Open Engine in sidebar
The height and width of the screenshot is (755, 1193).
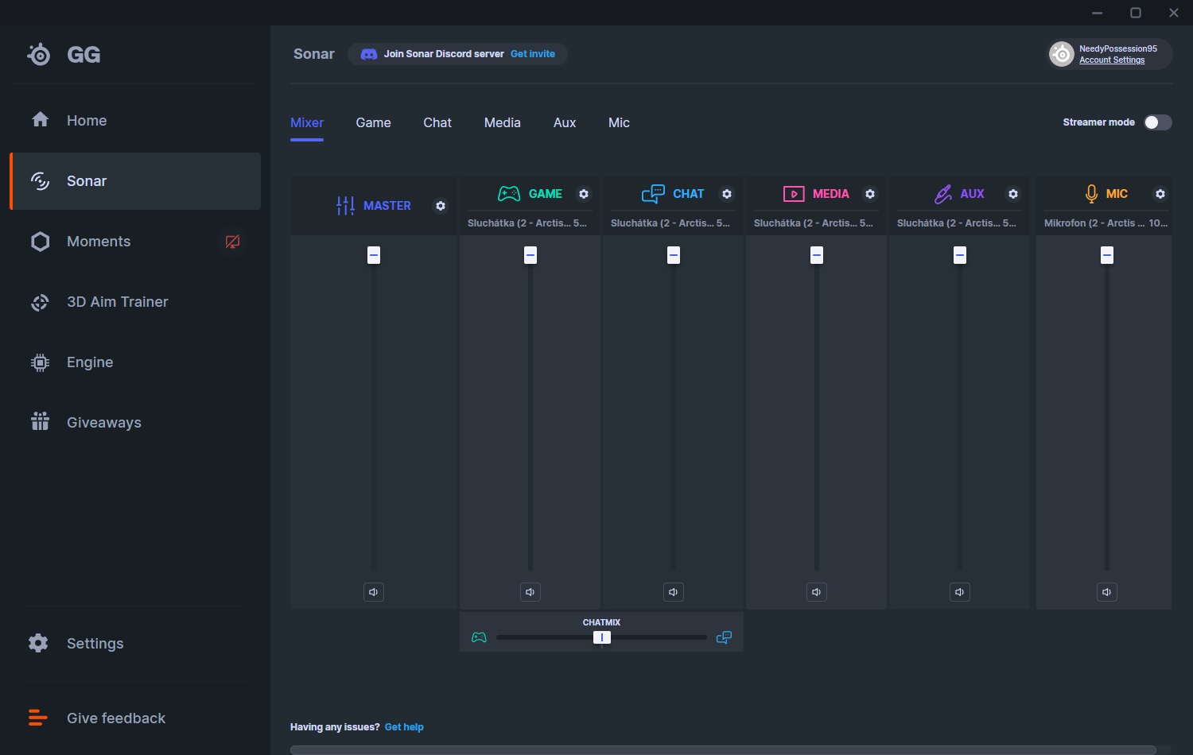tap(135, 362)
